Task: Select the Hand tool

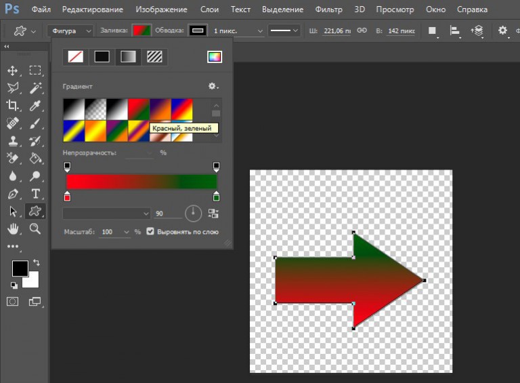Action: tap(13, 228)
